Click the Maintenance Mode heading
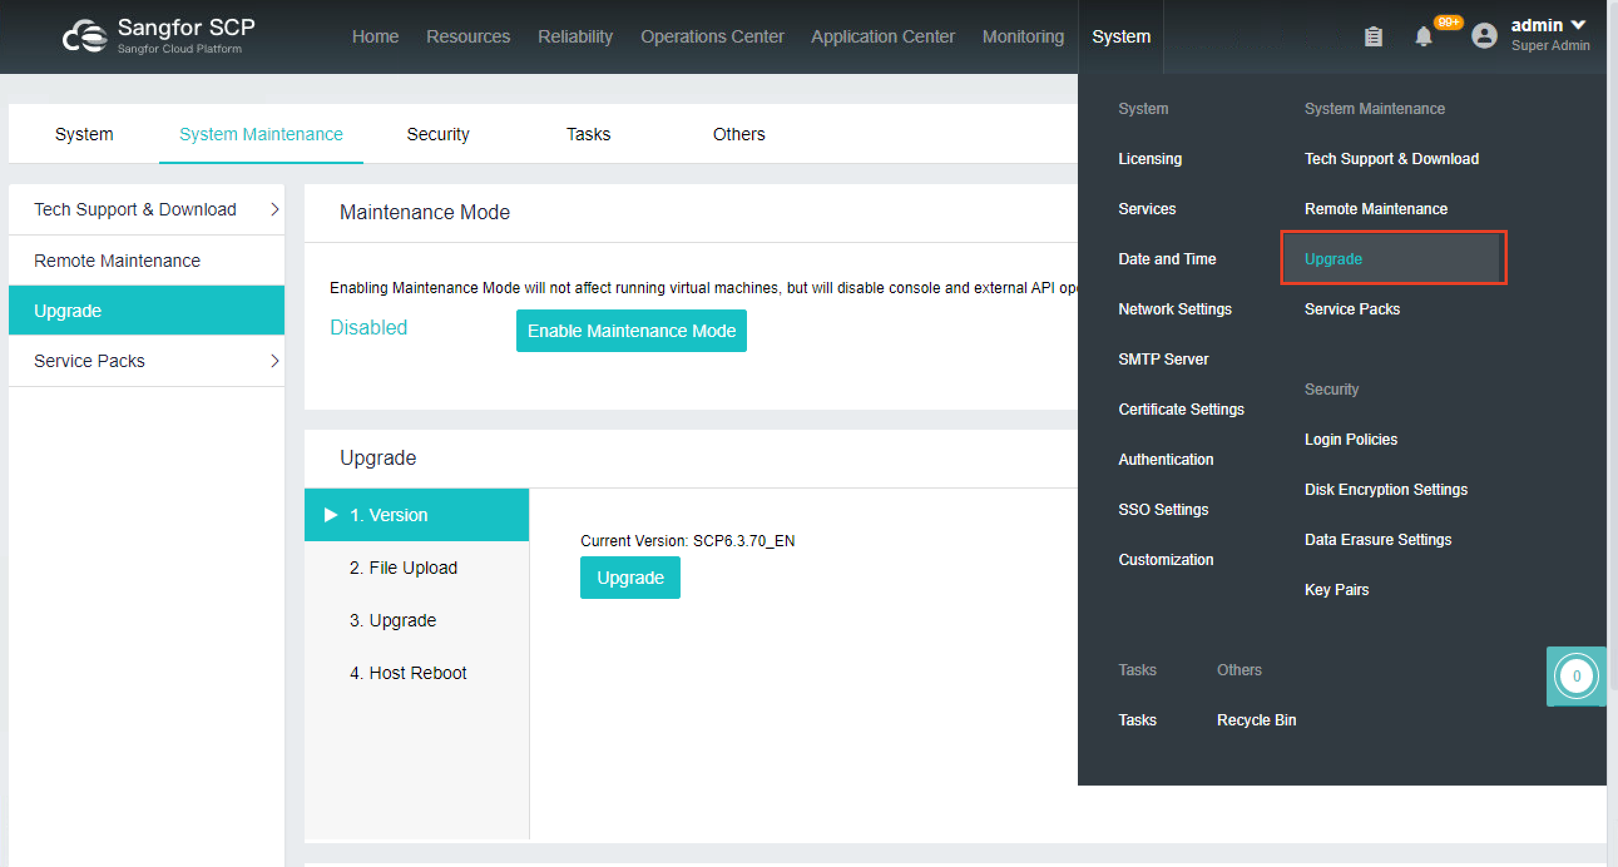Image resolution: width=1618 pixels, height=867 pixels. pos(425,212)
